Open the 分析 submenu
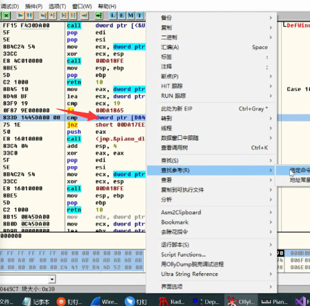Screen dimensions: 310x306 (211, 200)
